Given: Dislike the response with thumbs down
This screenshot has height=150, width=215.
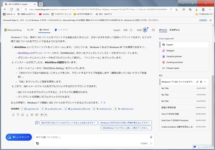Looking at the screenshot, I should 18,115.
